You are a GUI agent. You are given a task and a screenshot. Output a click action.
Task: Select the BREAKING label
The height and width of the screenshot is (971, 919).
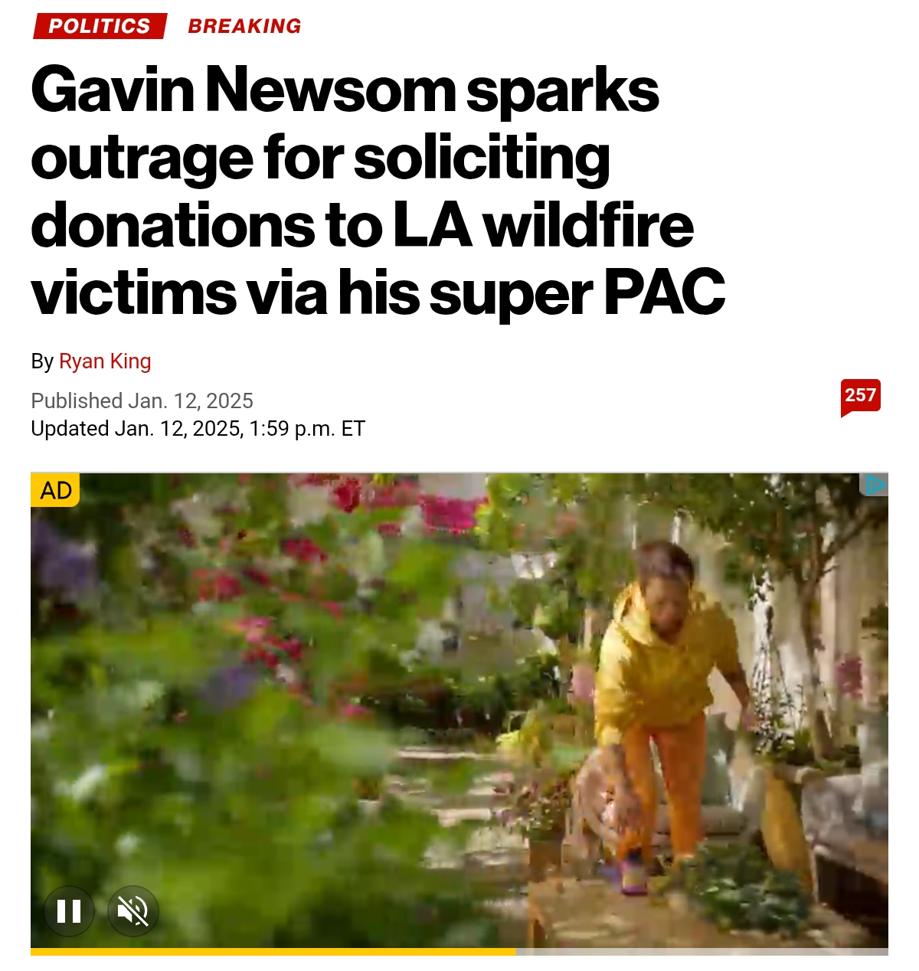(244, 26)
